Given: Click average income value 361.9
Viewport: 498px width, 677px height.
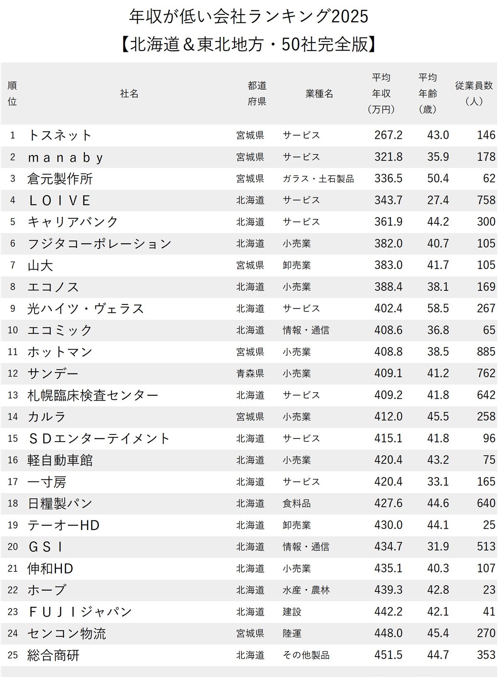Looking at the screenshot, I should (x=388, y=222).
